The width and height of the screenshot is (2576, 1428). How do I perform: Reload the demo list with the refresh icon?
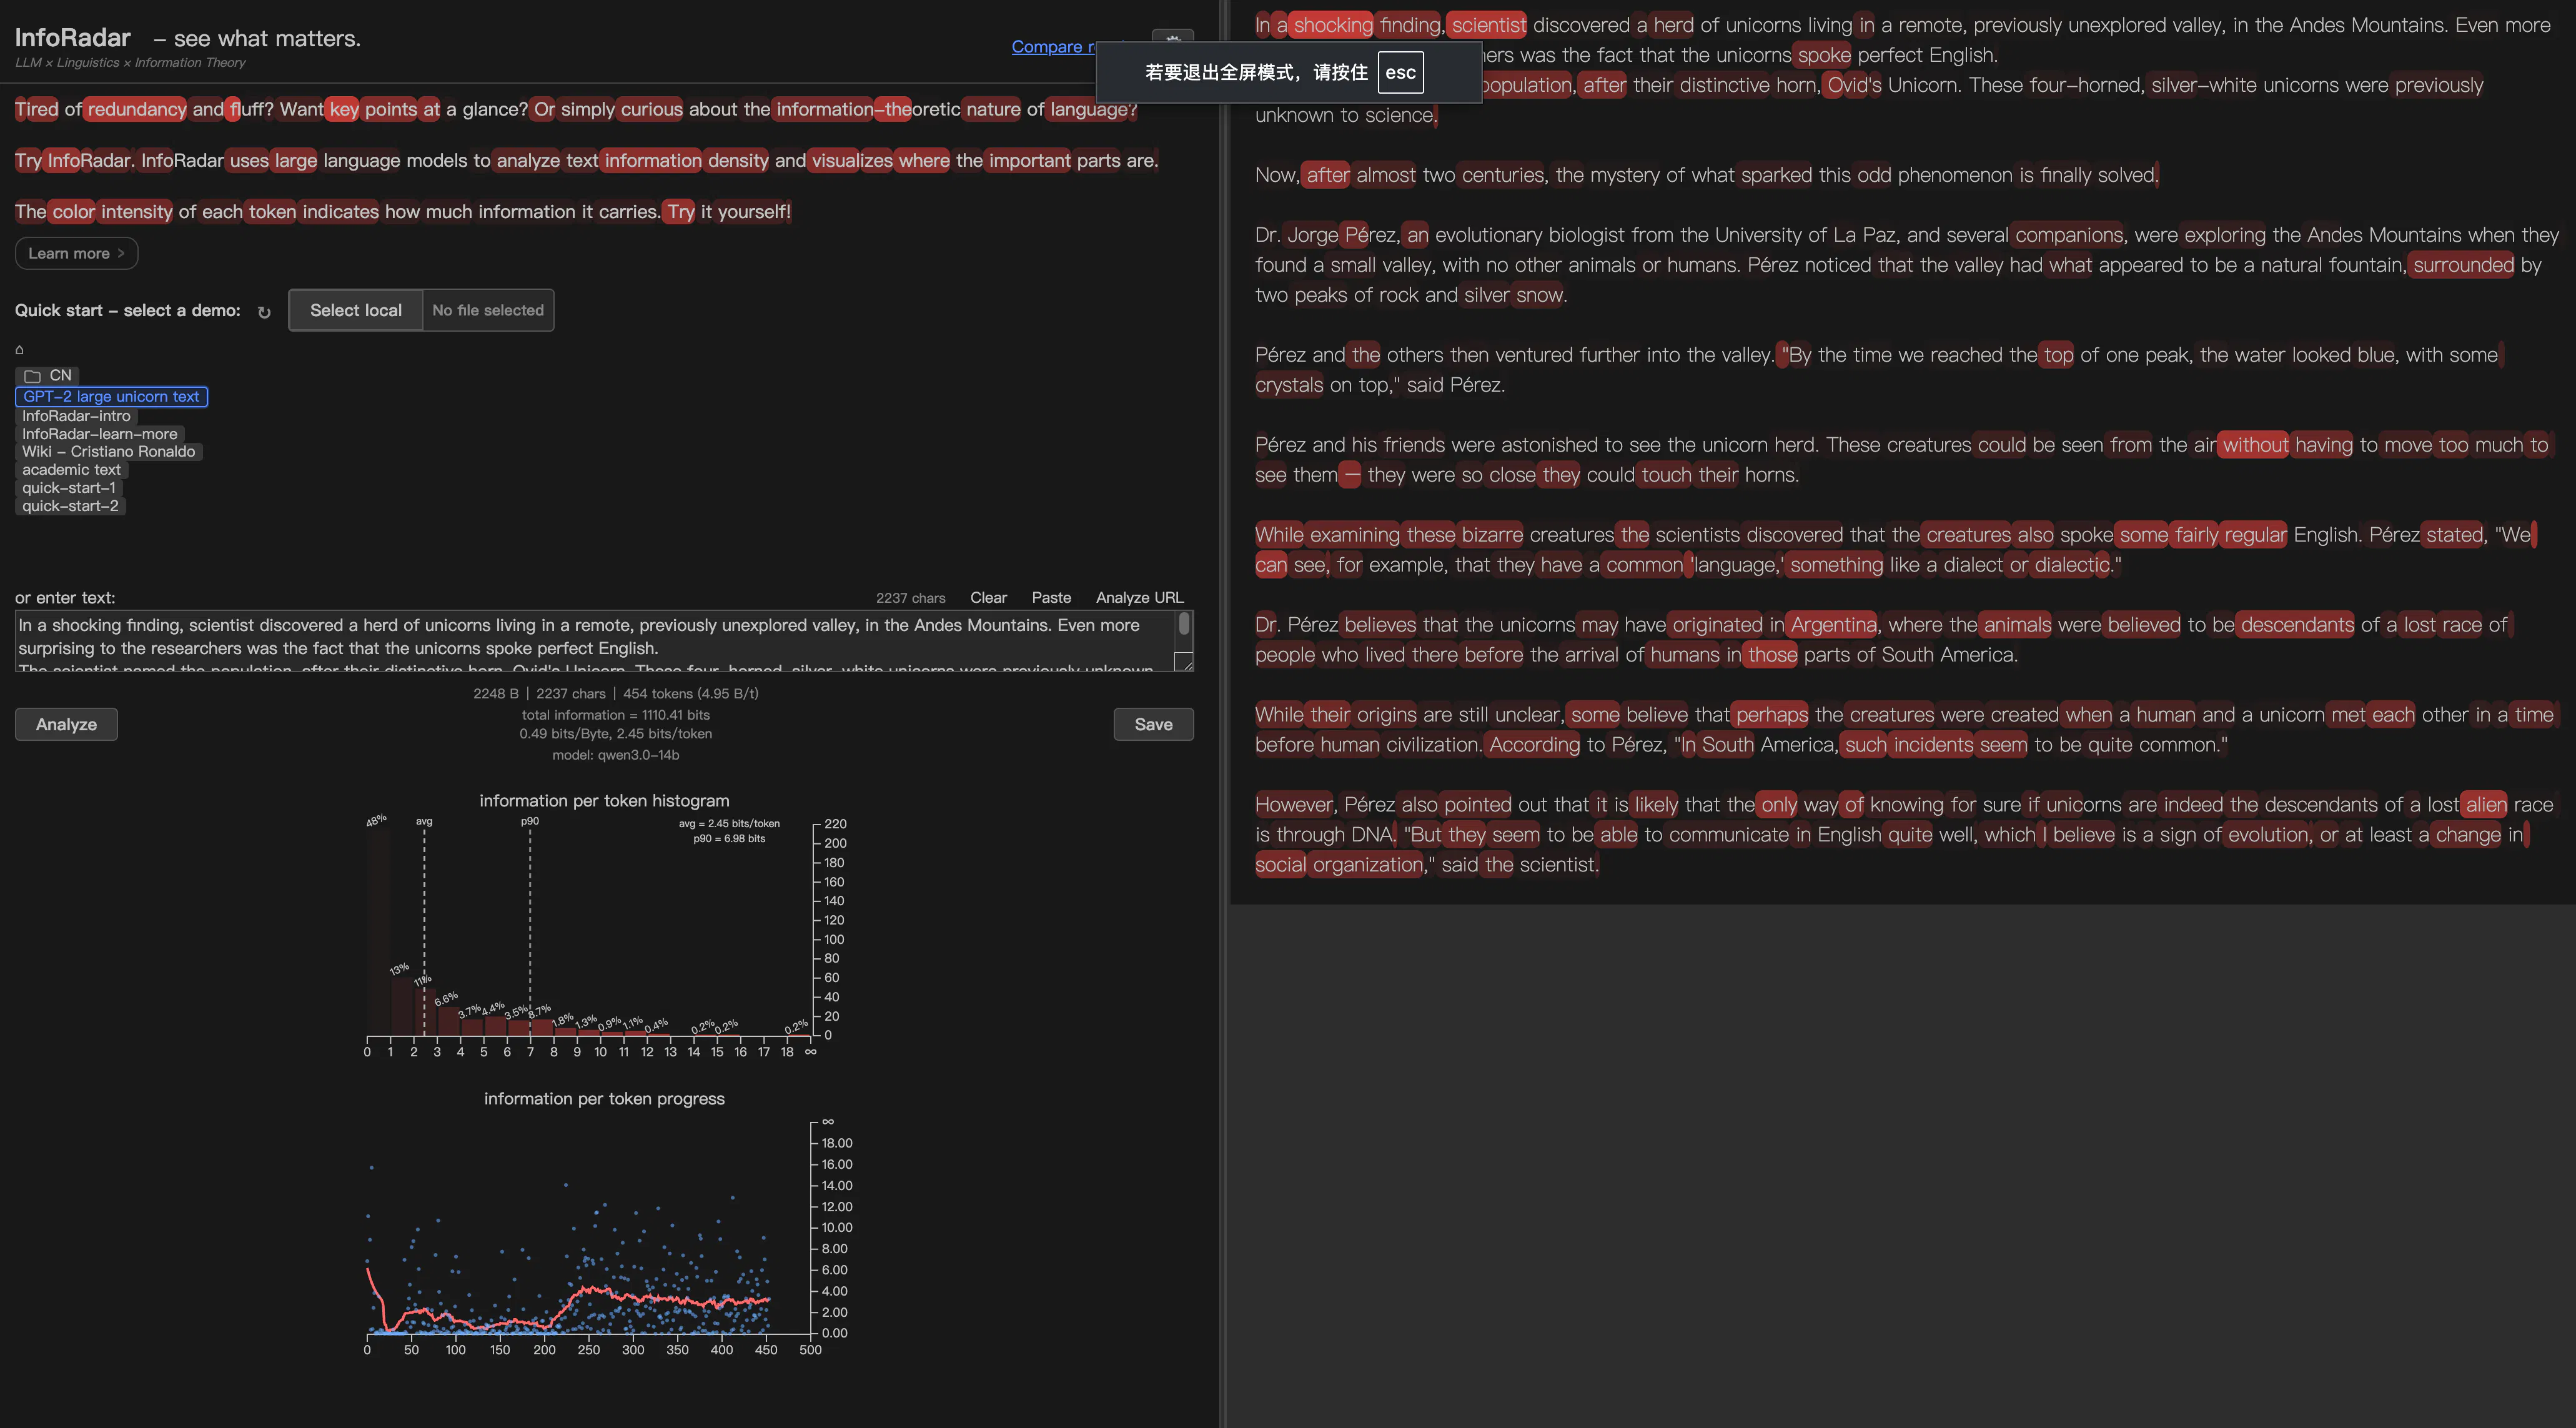(x=264, y=312)
